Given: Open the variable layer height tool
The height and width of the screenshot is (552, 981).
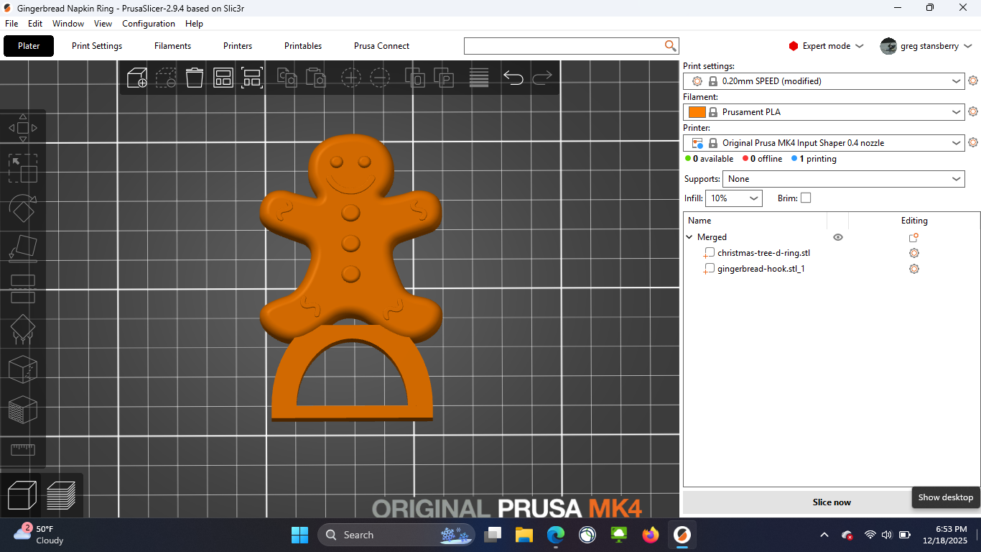Looking at the screenshot, I should (479, 78).
